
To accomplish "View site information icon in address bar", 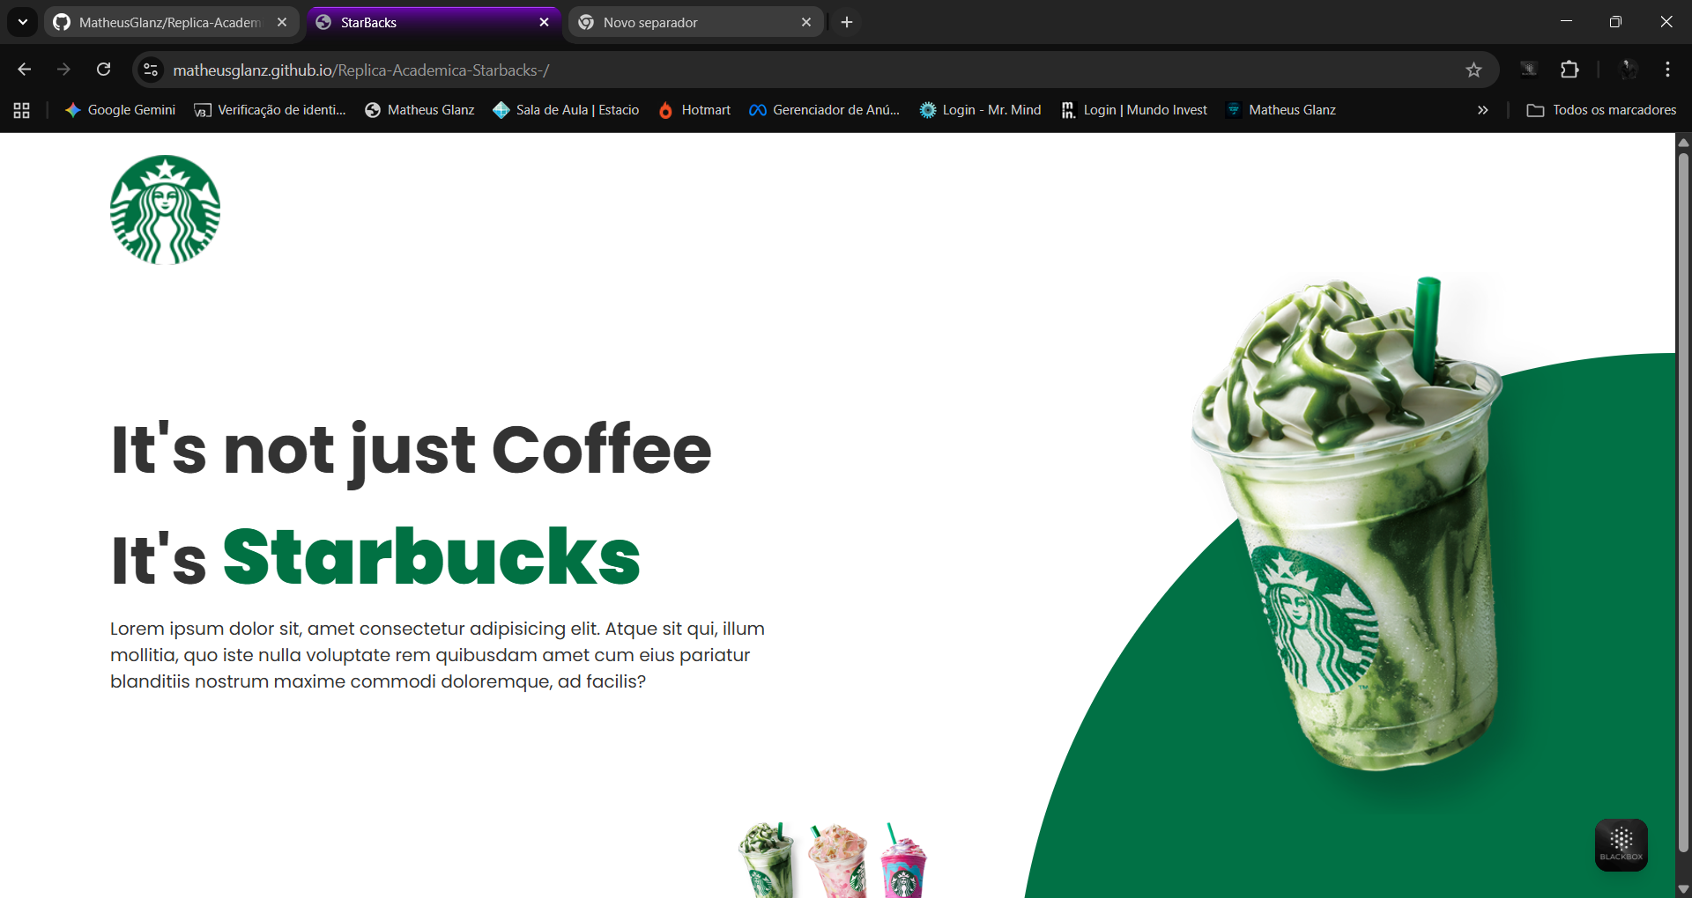I will [152, 70].
